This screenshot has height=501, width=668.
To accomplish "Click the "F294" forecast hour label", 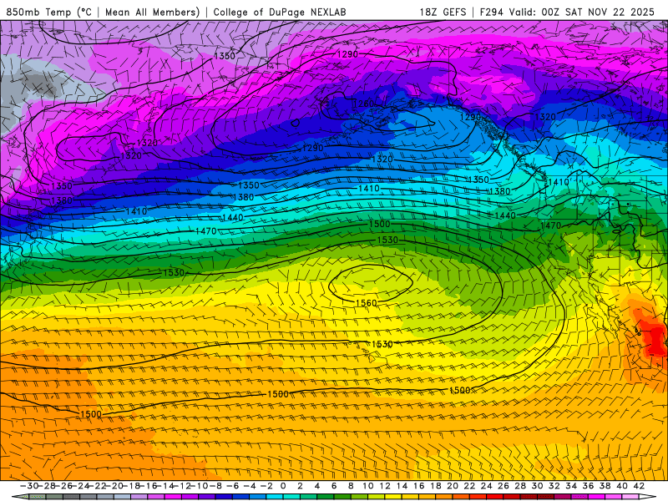I will tap(491, 13).
